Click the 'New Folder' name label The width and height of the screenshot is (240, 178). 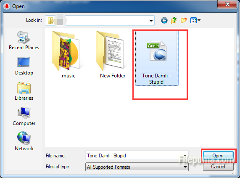click(x=113, y=76)
